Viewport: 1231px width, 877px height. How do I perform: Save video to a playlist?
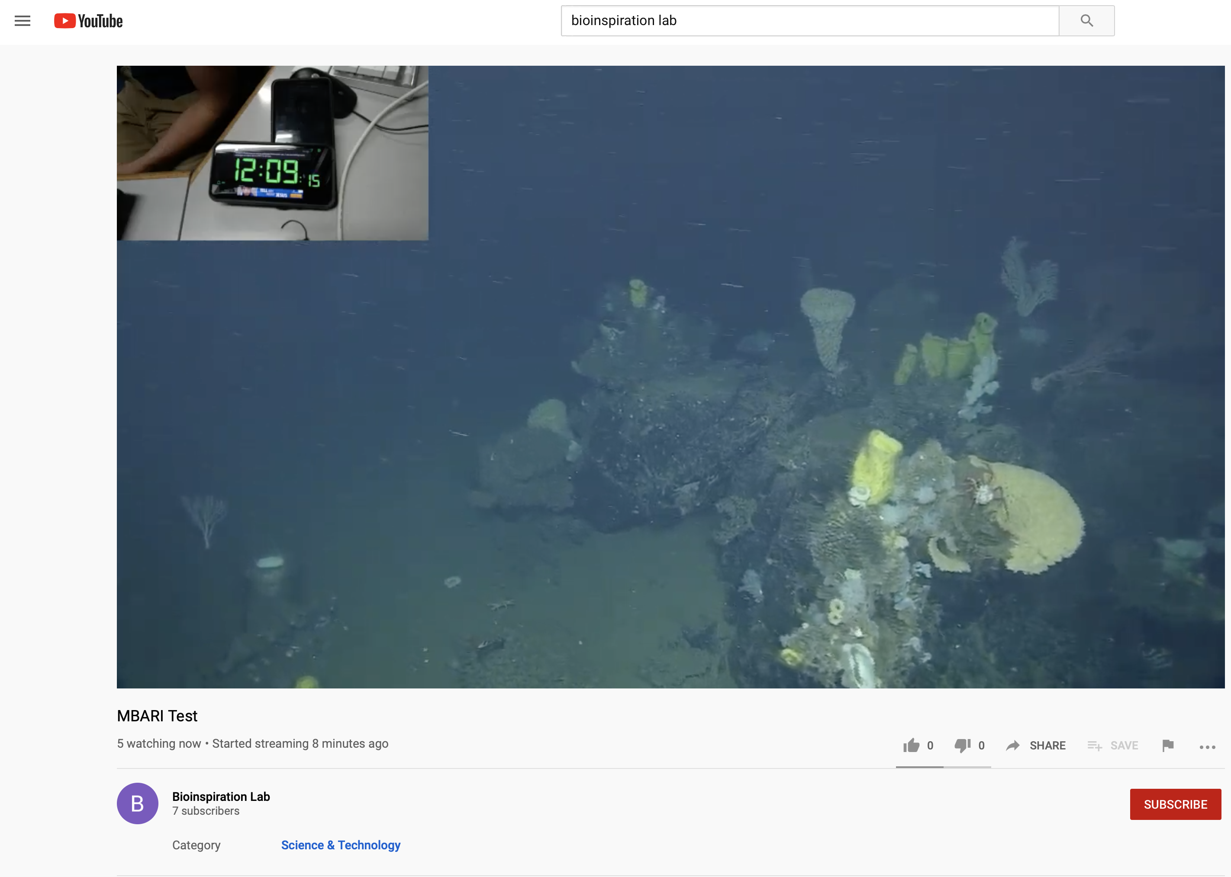pos(1113,745)
